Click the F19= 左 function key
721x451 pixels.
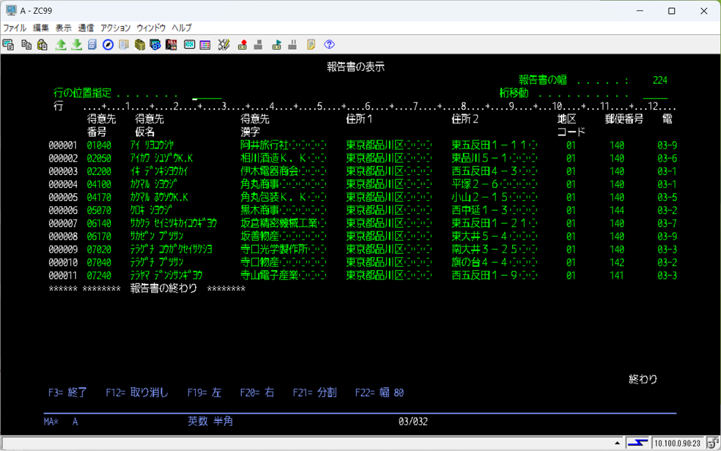pyautogui.click(x=204, y=393)
